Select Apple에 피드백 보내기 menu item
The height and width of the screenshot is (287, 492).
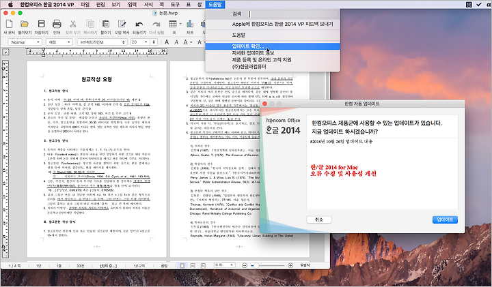pyautogui.click(x=273, y=24)
